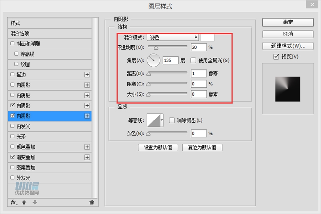Click plus icon beside 颜色叠加

coord(87,147)
